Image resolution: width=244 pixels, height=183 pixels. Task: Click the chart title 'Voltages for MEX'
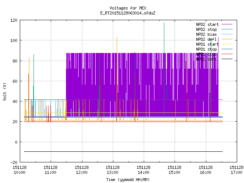pyautogui.click(x=128, y=8)
